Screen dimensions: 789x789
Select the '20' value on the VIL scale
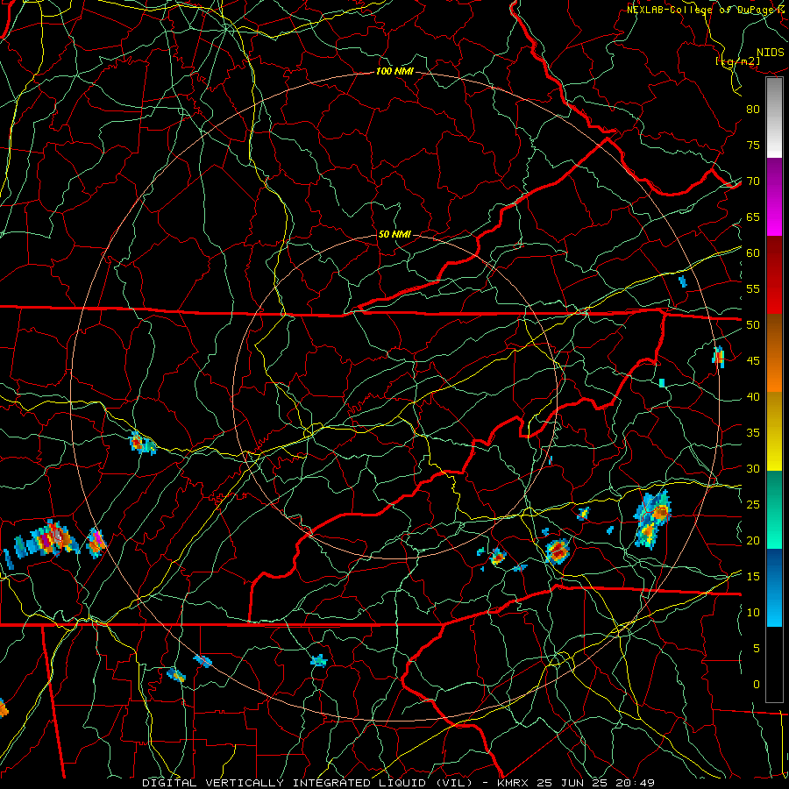(753, 540)
